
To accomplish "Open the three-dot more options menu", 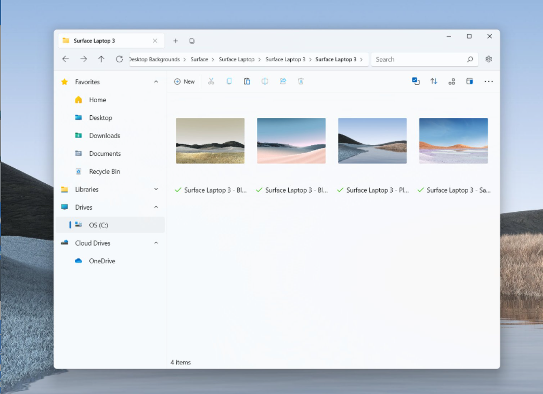I will point(488,81).
